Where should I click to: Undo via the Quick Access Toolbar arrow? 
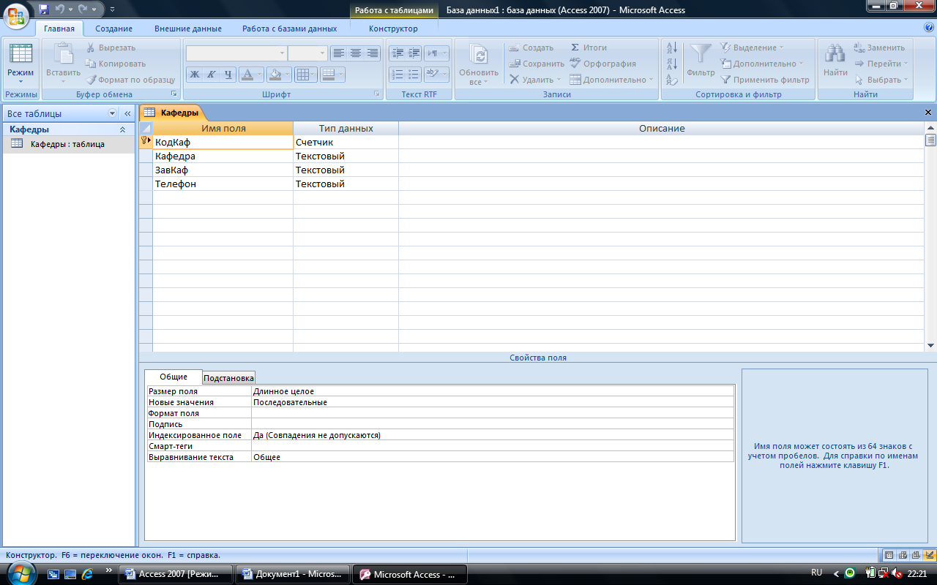61,10
